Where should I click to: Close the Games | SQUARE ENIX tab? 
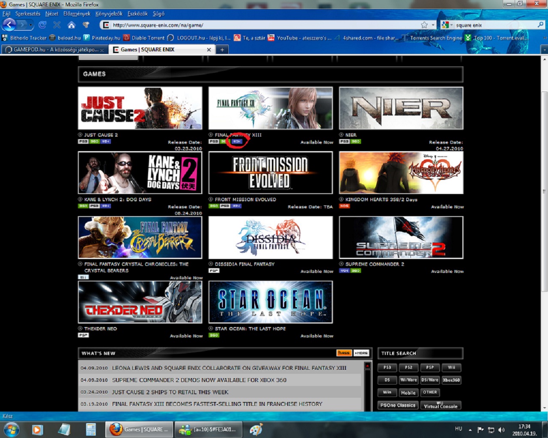(209, 50)
